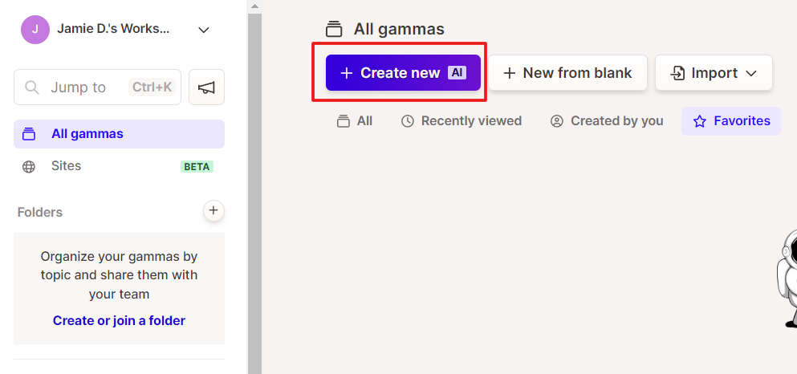Click the plus icon on Create new
Screen dimensions: 797x374
pos(346,73)
